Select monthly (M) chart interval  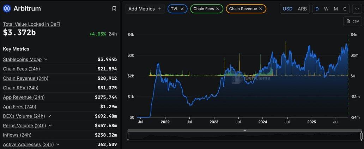(335, 9)
